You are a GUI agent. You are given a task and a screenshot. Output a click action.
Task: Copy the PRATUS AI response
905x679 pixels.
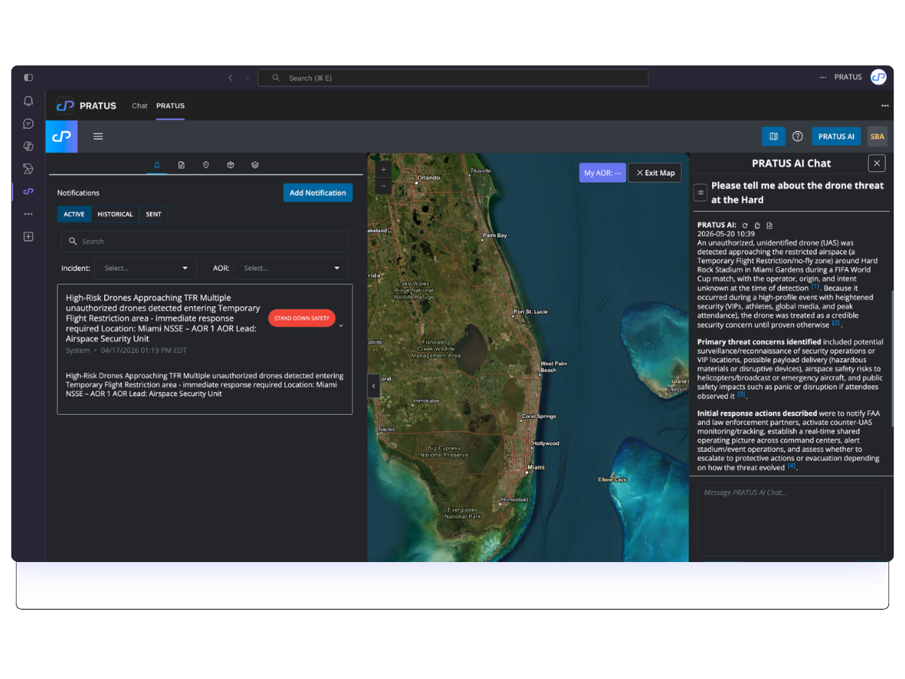pos(757,226)
